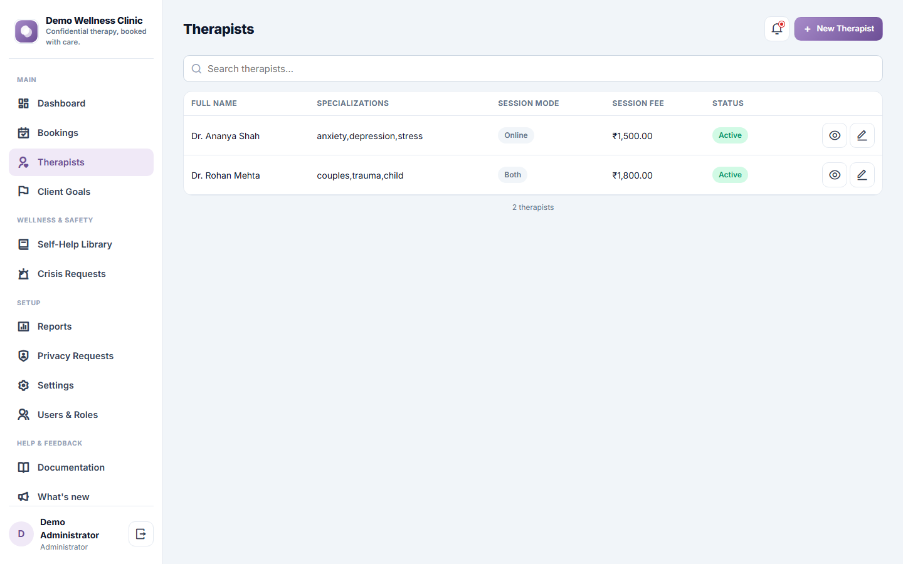Click the ₹1,500.00 session fee
Viewport: 903px width, 564px height.
[632, 136]
